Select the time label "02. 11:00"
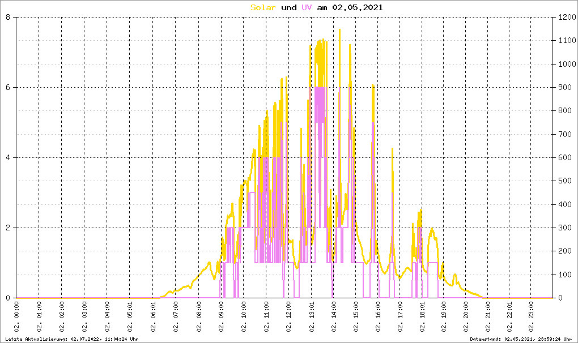This screenshot has width=578, height=343. coord(266,316)
